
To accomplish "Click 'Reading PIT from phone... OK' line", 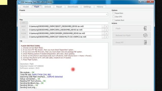I will [x=33, y=81].
